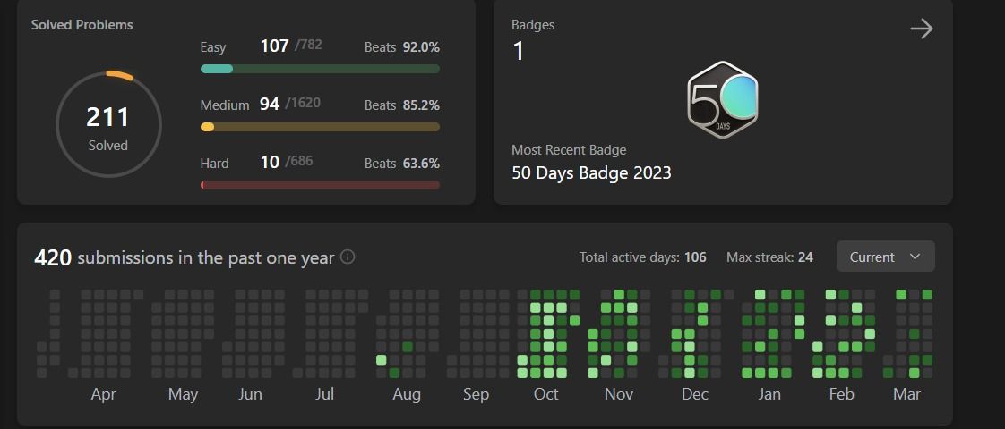Click the Hard progress bar
1005x429 pixels.
coord(320,185)
